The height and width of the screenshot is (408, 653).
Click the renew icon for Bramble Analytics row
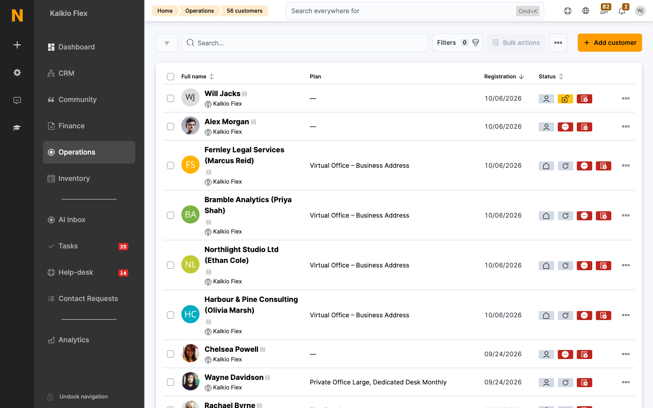click(565, 216)
